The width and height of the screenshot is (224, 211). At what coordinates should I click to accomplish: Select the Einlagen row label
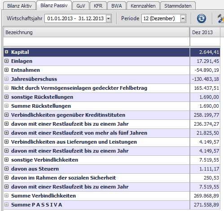pyautogui.click(x=22, y=61)
